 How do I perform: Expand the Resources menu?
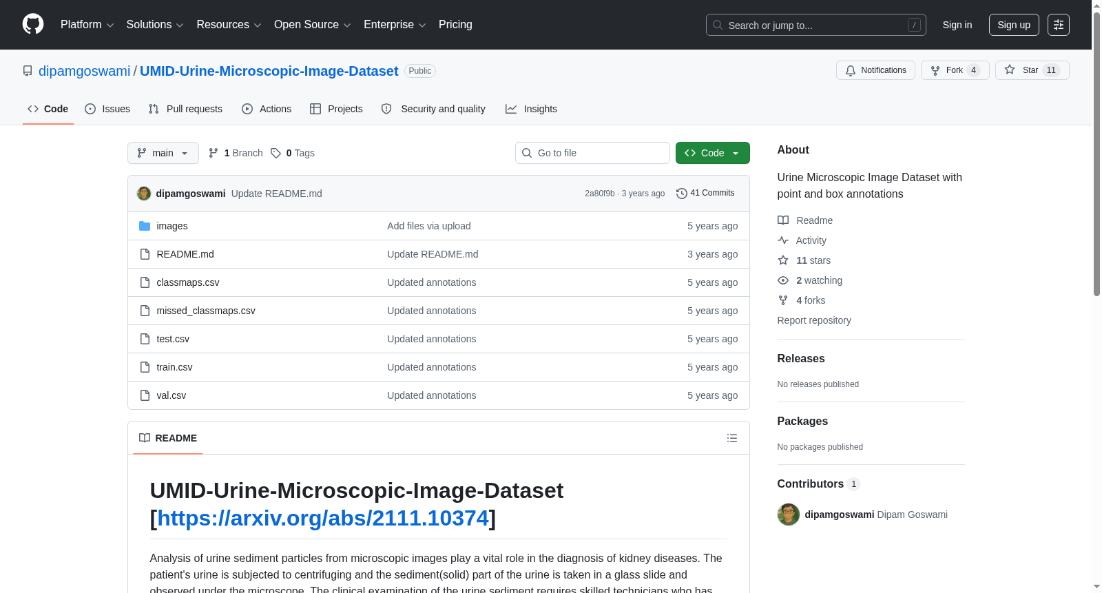tap(229, 25)
